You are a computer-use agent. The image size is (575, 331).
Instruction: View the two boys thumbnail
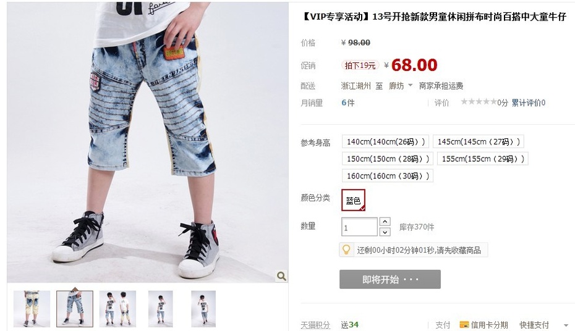117,309
